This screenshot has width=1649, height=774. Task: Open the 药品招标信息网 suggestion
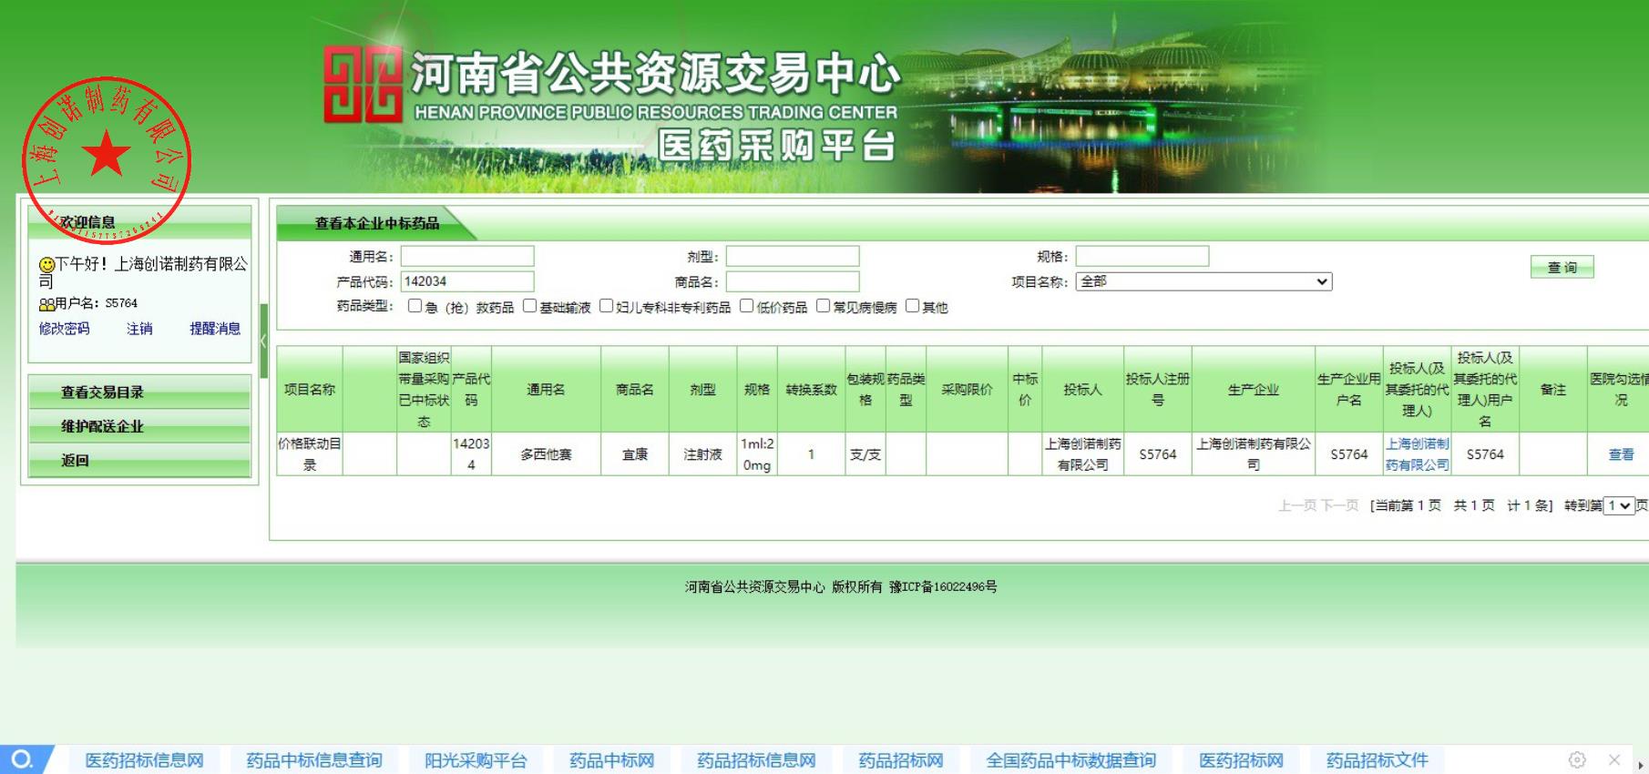[x=756, y=760]
